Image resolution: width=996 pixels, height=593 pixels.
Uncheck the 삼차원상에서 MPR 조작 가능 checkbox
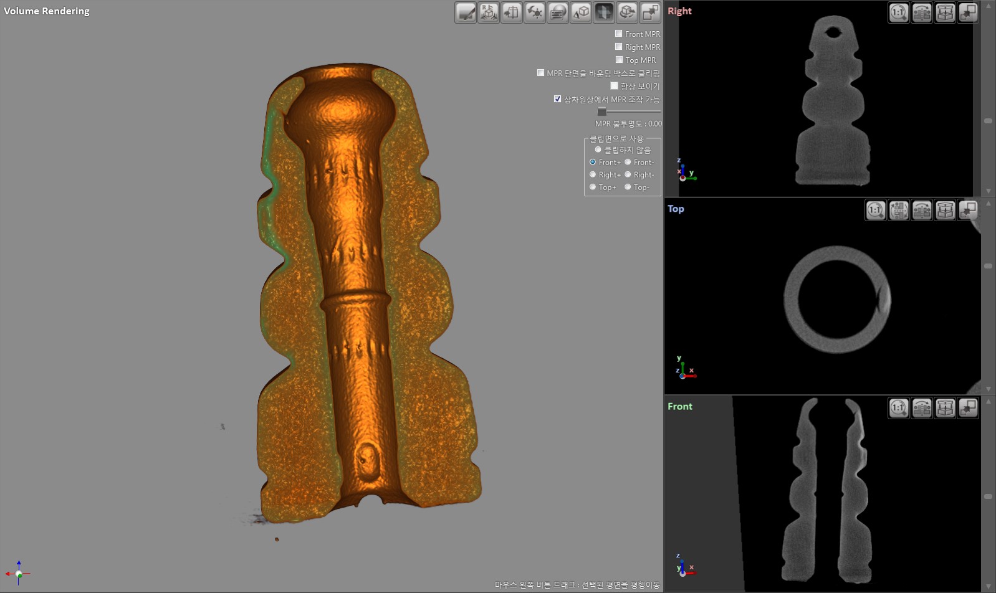557,99
